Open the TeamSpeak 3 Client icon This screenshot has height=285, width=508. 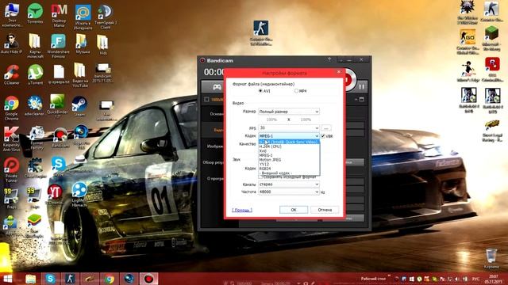coord(106,16)
